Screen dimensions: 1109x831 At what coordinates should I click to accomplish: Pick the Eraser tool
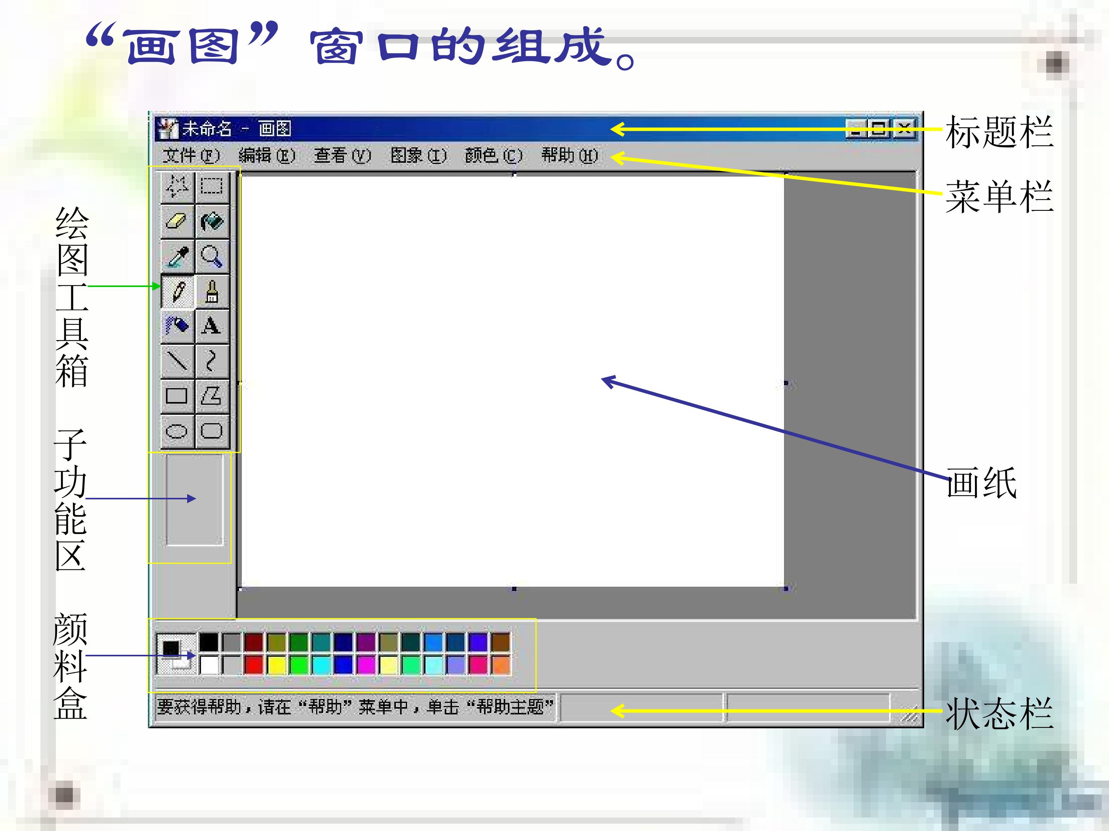(177, 221)
